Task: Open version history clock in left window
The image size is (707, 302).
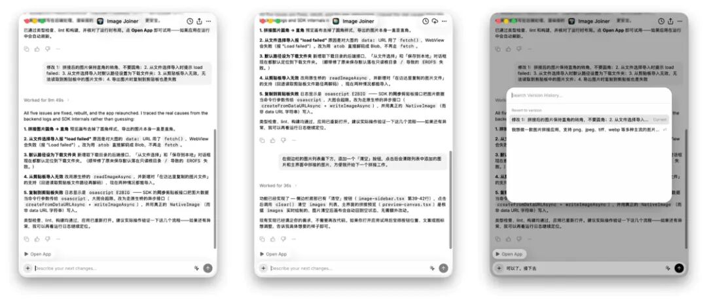Action: (190, 21)
